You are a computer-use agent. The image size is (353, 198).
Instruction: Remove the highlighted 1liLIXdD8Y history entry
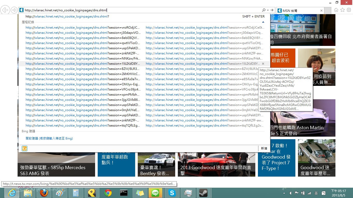tap(263, 64)
